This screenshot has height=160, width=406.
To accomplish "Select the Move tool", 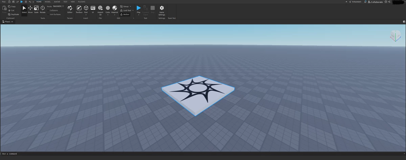I will [x=30, y=9].
